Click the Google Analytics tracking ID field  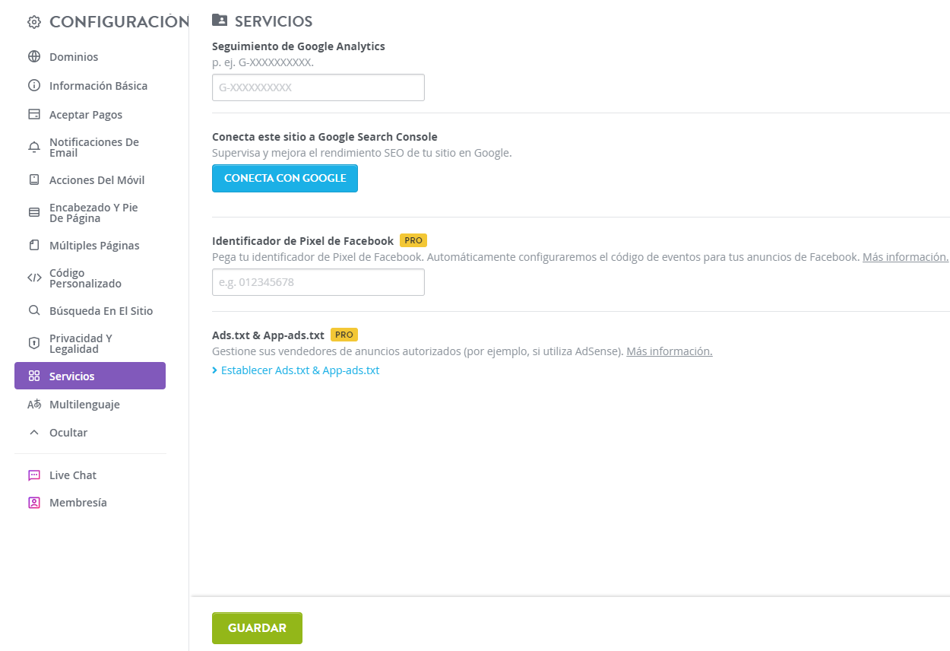pyautogui.click(x=318, y=87)
